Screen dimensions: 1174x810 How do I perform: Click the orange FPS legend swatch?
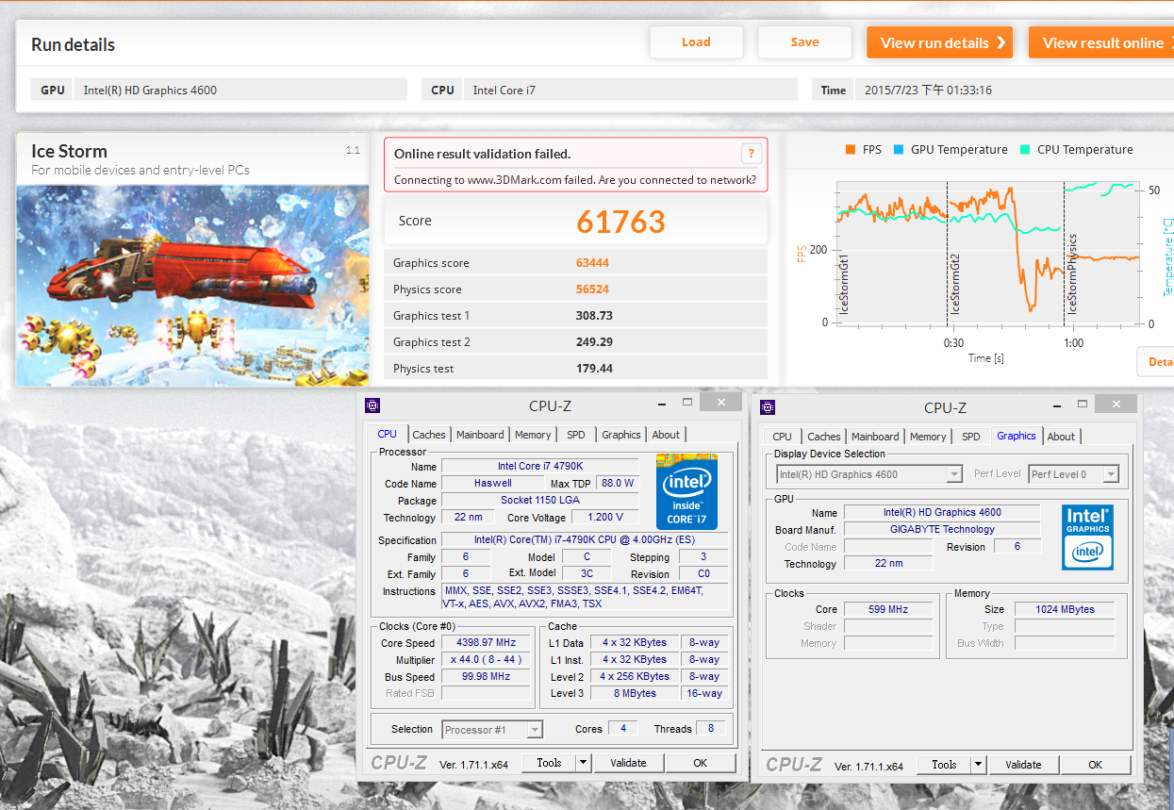851,149
